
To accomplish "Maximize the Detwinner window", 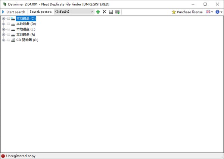I will click(x=205, y=4).
